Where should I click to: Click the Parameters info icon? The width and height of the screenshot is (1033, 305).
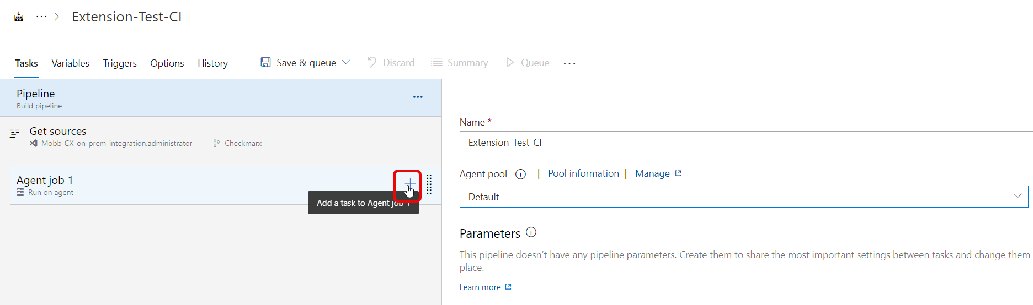tap(531, 232)
